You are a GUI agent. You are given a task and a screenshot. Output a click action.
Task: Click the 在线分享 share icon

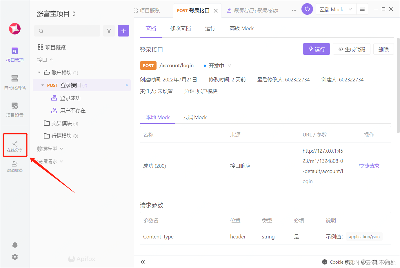15,145
